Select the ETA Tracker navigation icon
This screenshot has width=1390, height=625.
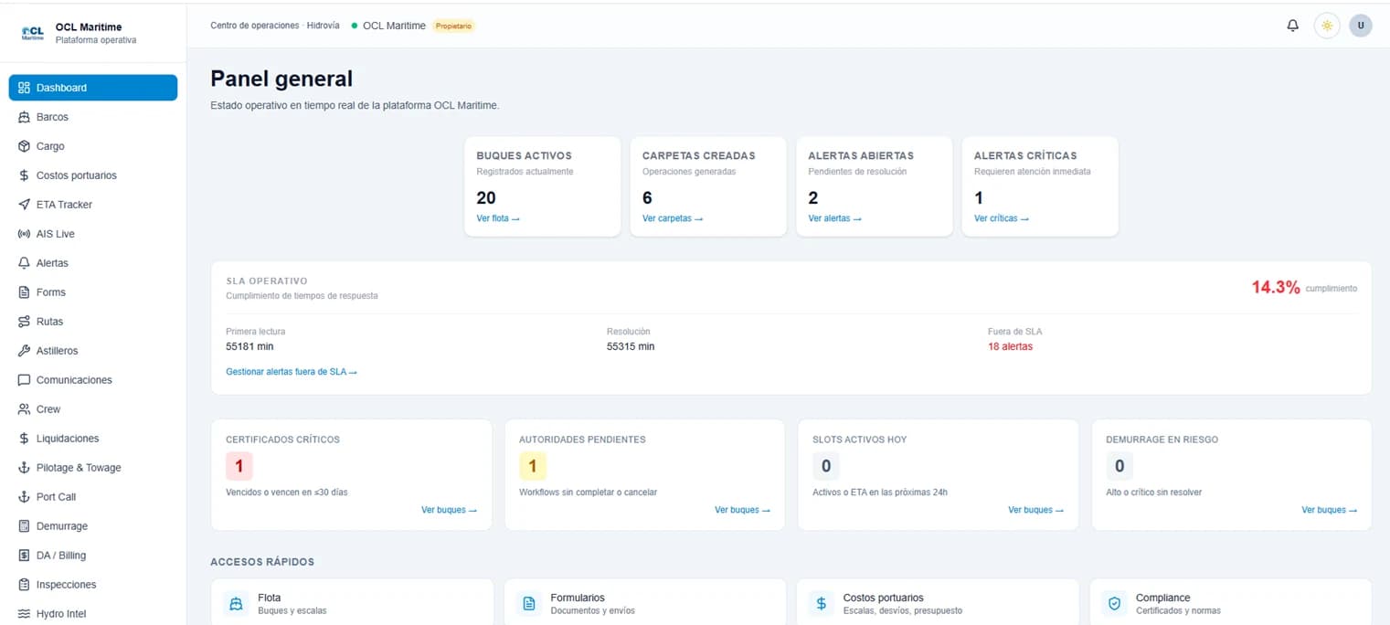coord(25,205)
